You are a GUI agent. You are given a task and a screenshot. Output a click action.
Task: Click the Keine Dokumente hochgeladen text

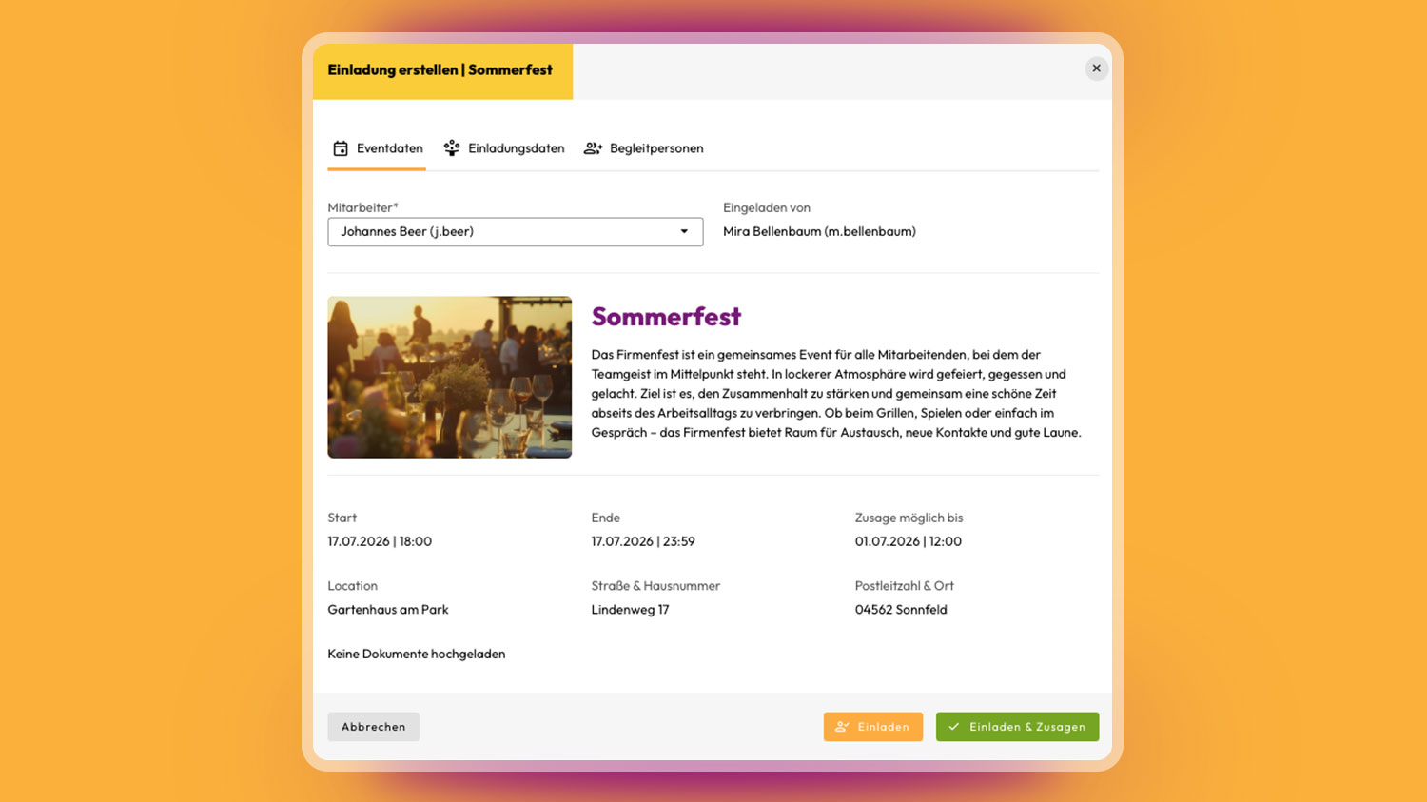coord(416,654)
